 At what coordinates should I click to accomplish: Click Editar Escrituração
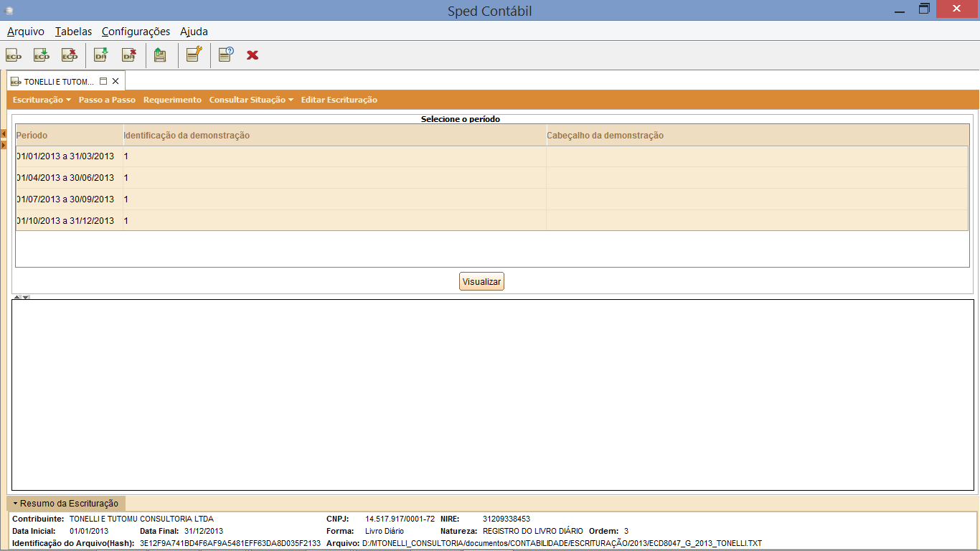339,100
